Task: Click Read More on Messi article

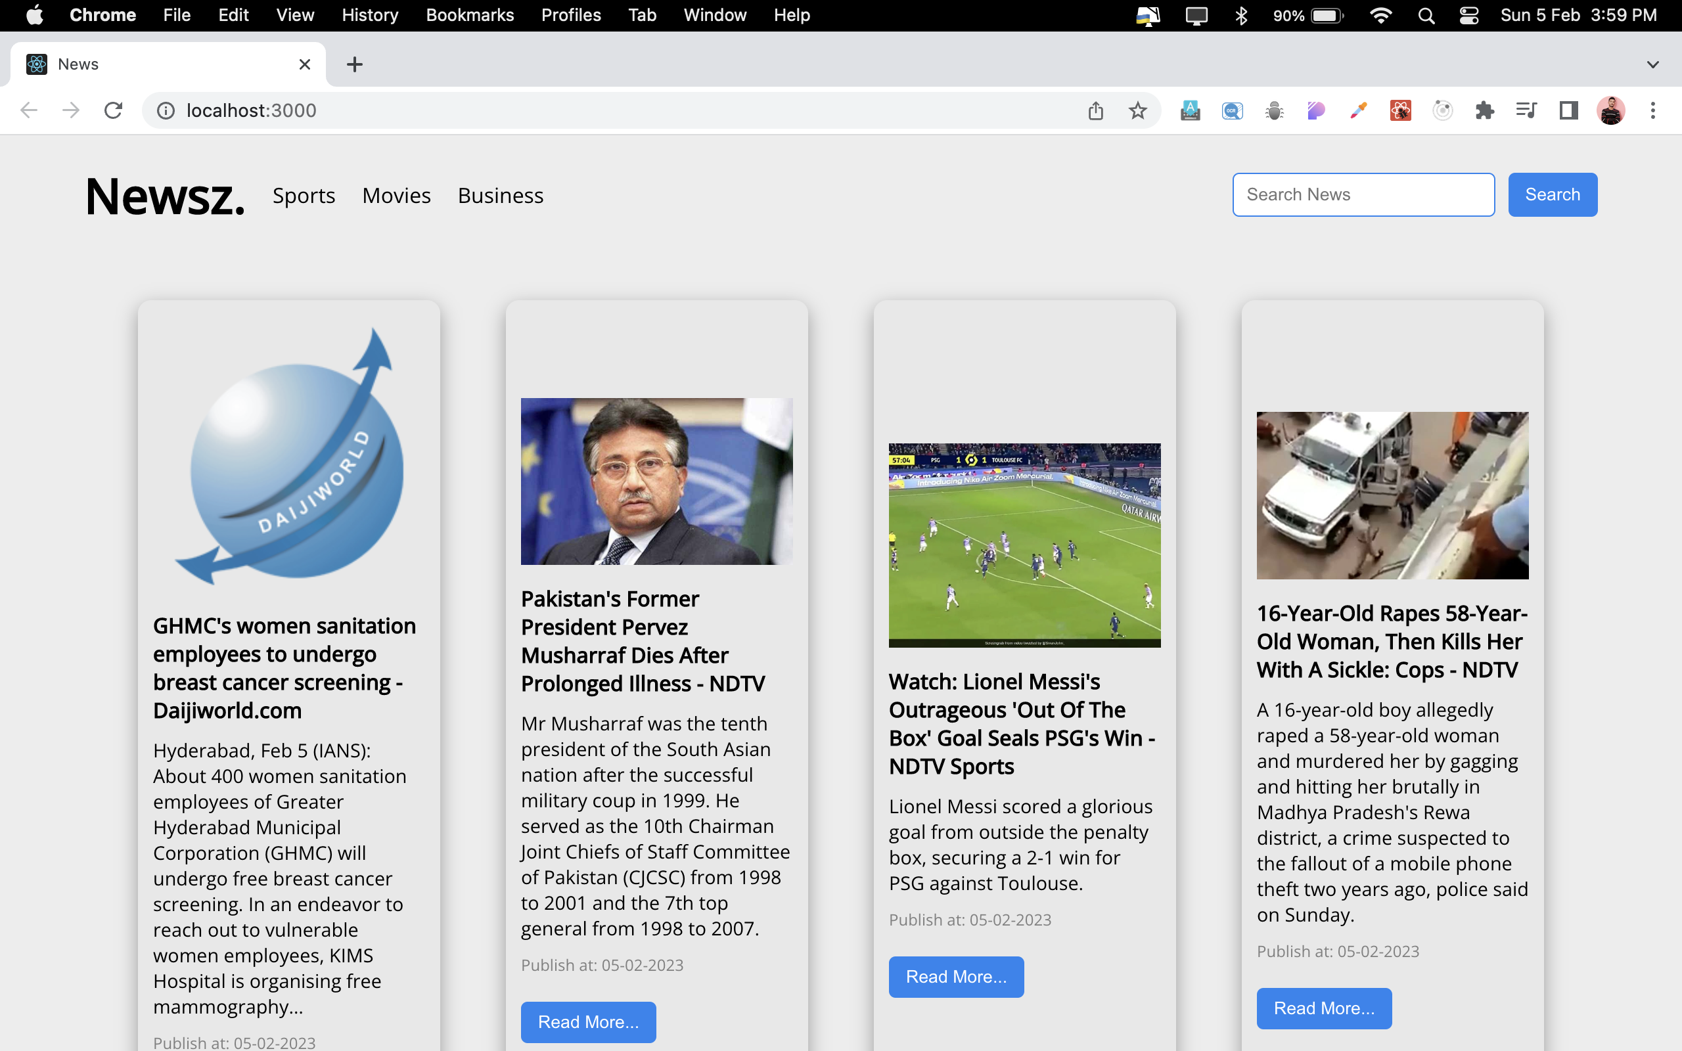Action: click(x=956, y=977)
